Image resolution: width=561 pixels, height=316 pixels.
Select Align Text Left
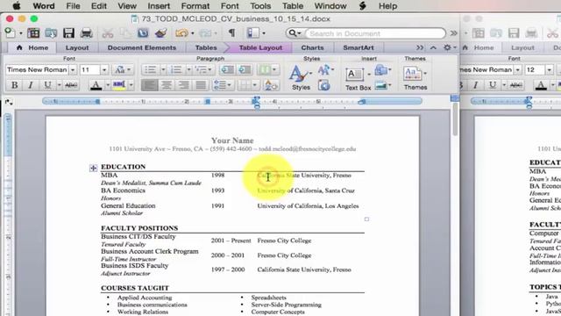149,85
